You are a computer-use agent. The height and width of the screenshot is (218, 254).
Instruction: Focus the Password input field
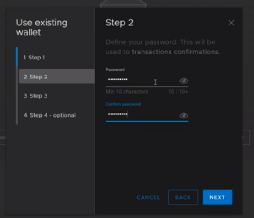pos(142,80)
